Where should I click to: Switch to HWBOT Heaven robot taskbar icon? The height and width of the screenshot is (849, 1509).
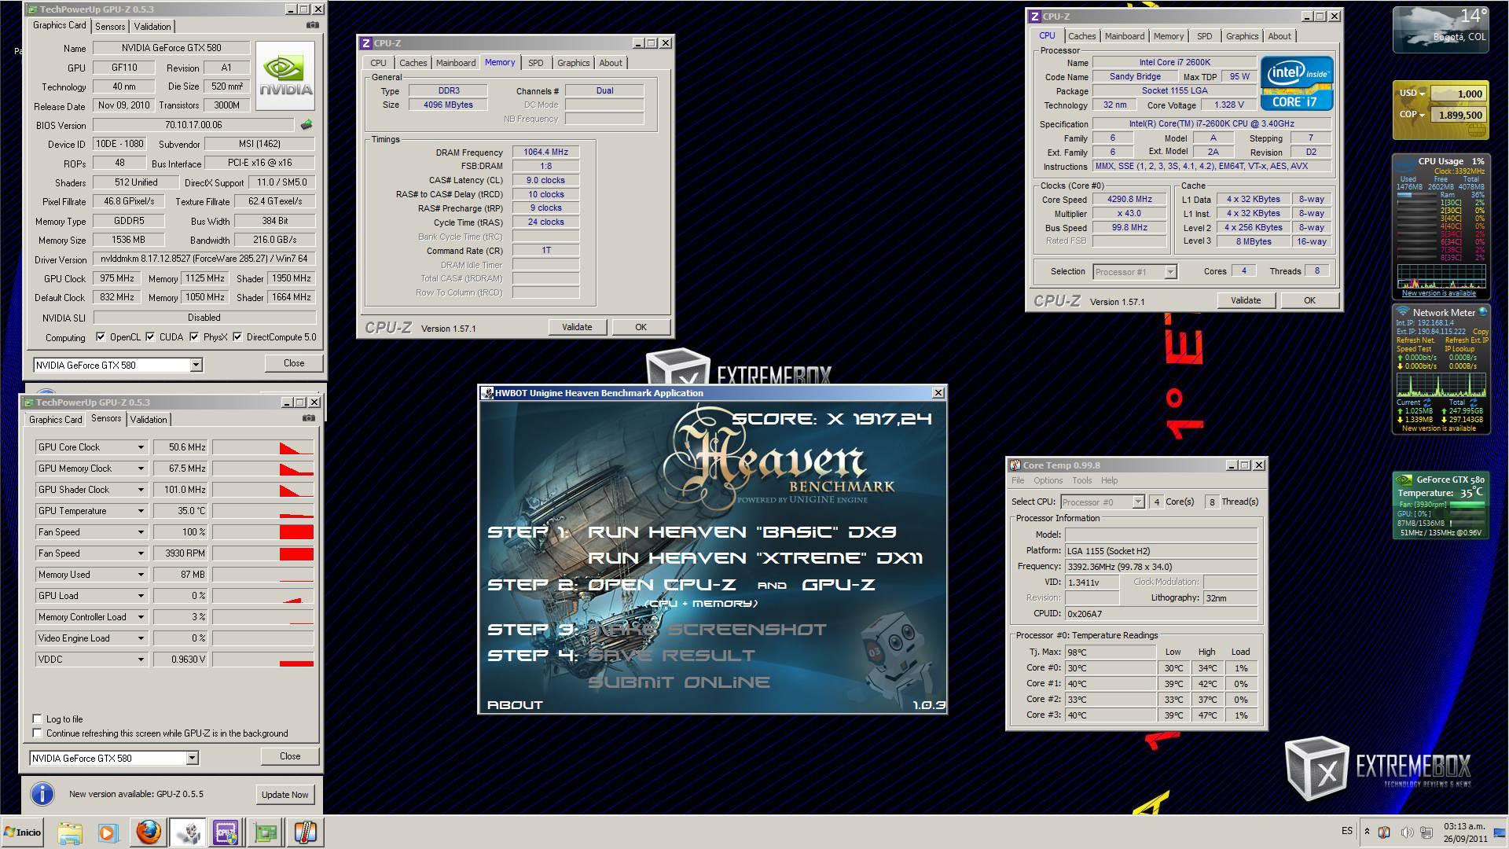[188, 832]
